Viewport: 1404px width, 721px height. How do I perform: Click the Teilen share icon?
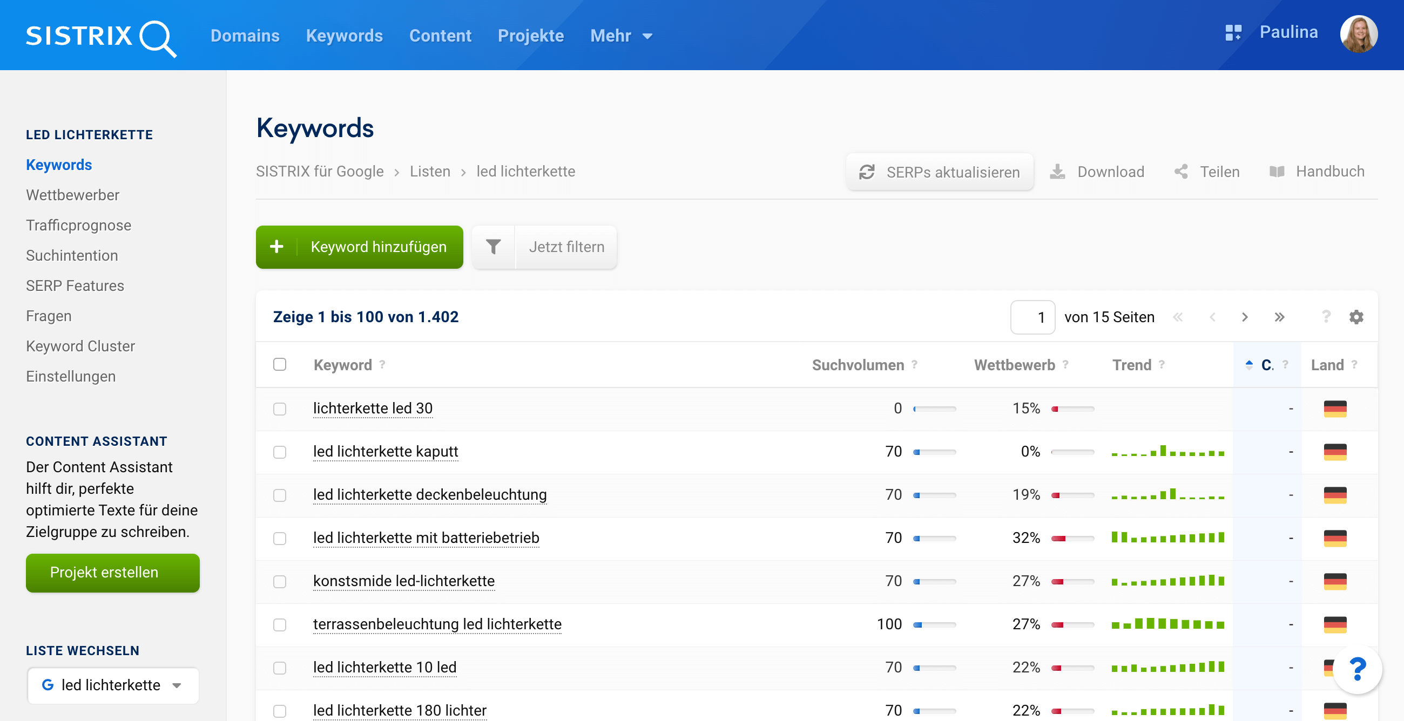1181,172
